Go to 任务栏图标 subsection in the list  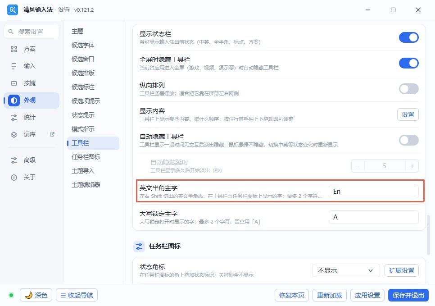point(93,157)
